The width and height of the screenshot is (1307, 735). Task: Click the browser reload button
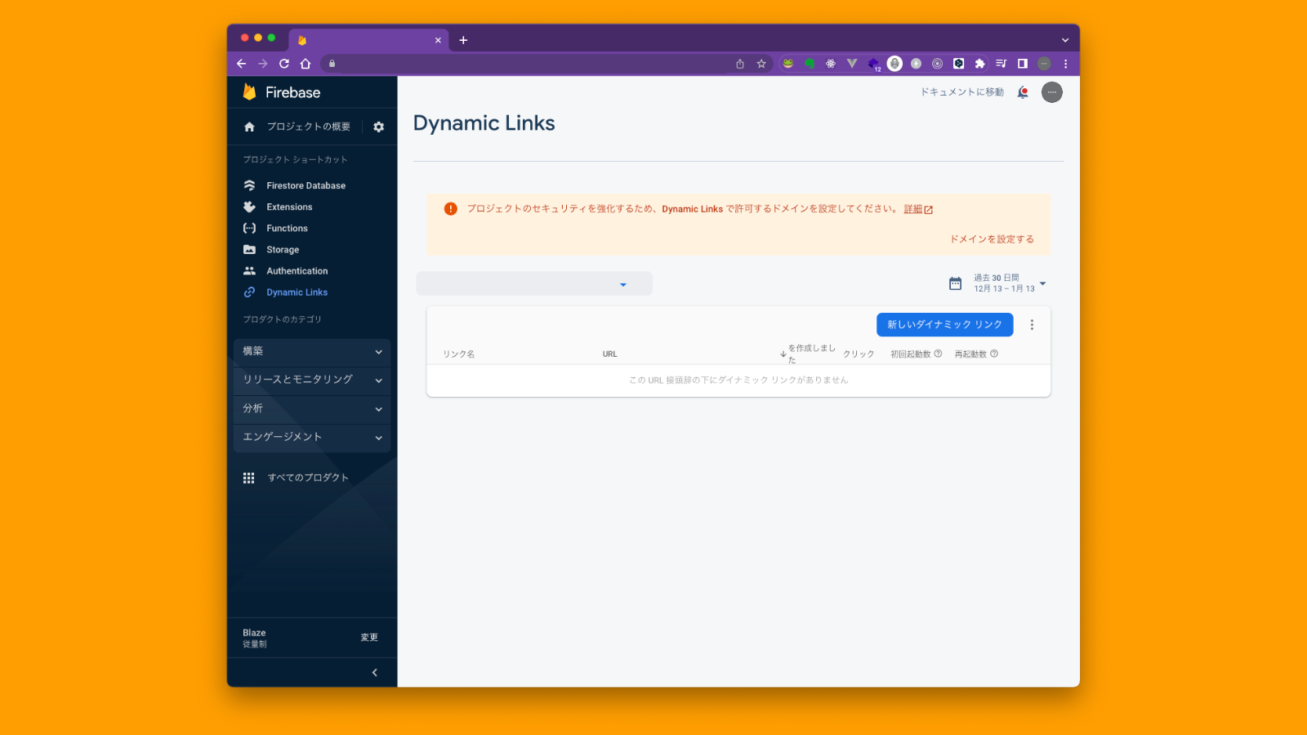(x=284, y=64)
